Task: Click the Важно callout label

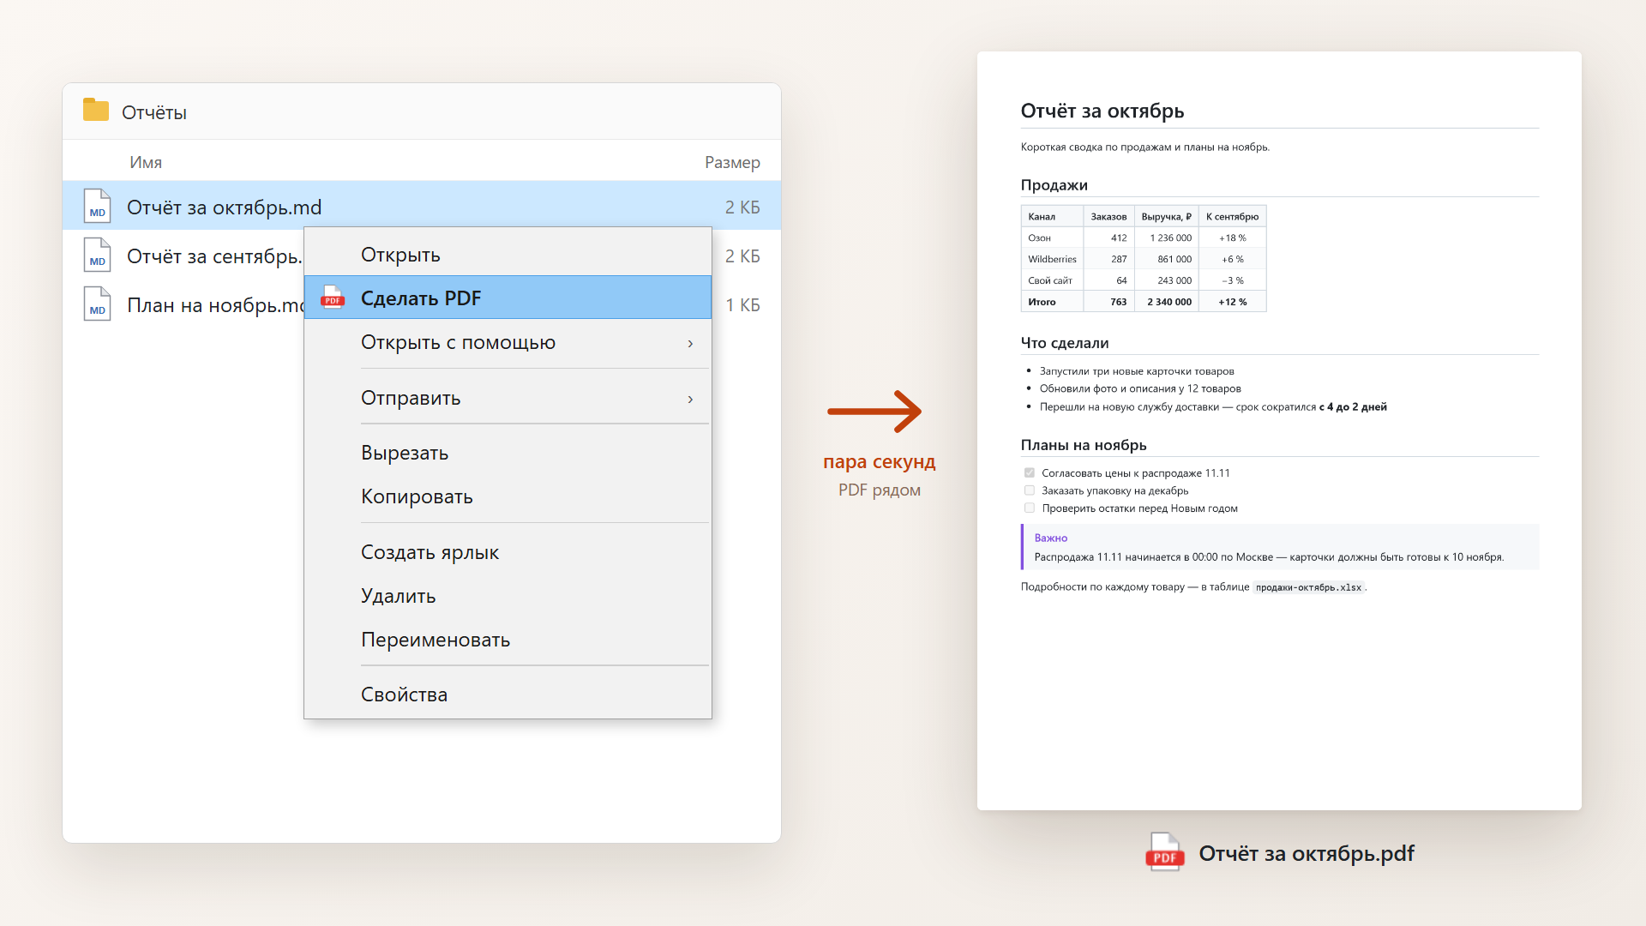Action: 1051,538
